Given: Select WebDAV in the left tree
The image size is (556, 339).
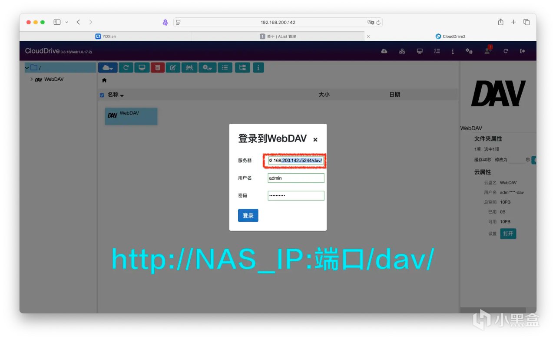Looking at the screenshot, I should point(54,79).
